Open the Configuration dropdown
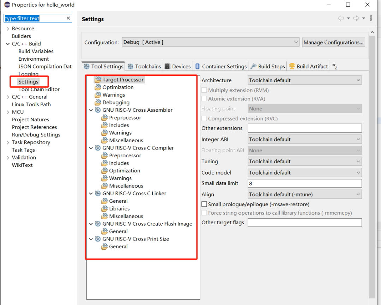Viewport: 381px width, 305px height. coord(210,42)
